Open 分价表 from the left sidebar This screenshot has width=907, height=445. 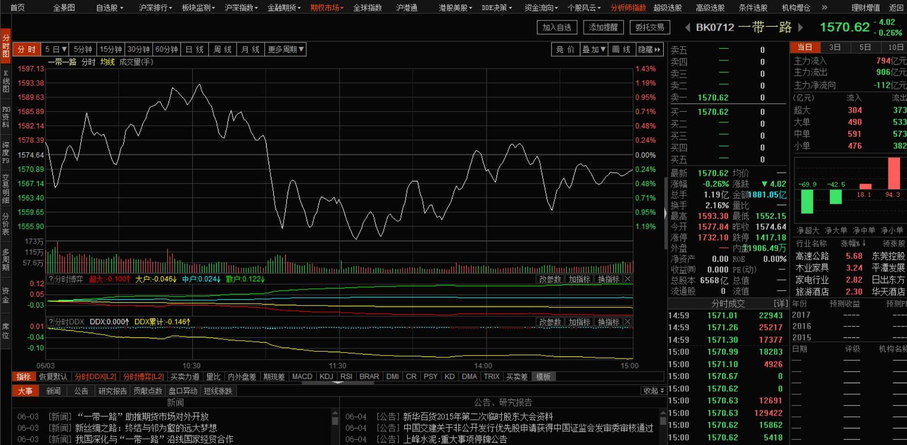(x=6, y=224)
